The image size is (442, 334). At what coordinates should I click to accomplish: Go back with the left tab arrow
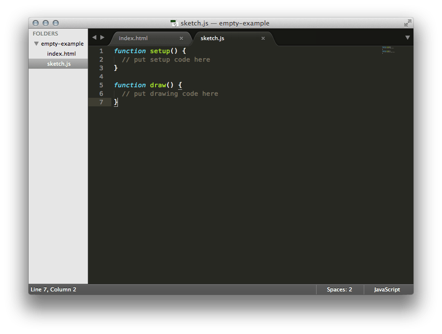(x=94, y=37)
